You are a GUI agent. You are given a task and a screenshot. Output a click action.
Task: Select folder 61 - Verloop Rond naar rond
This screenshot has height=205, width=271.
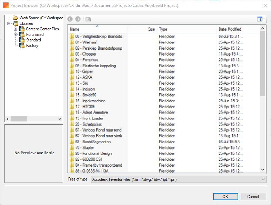point(96,130)
